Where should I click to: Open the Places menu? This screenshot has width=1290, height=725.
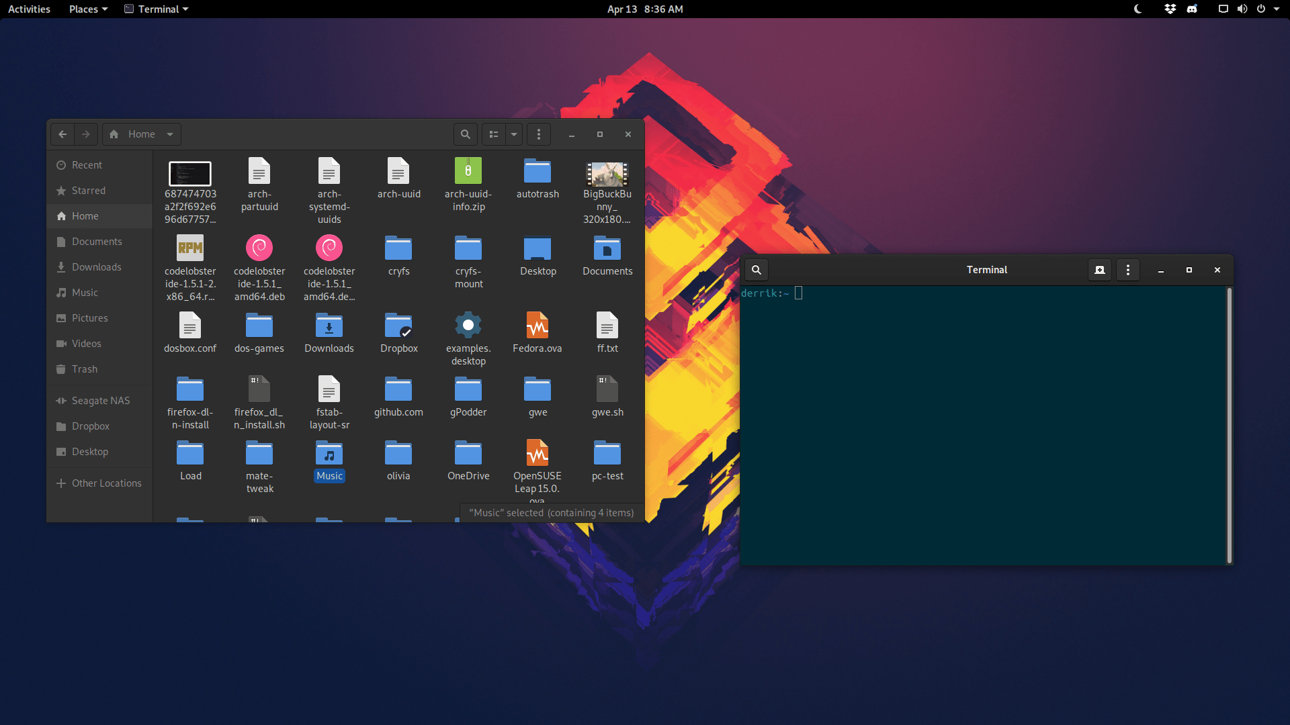pos(88,9)
